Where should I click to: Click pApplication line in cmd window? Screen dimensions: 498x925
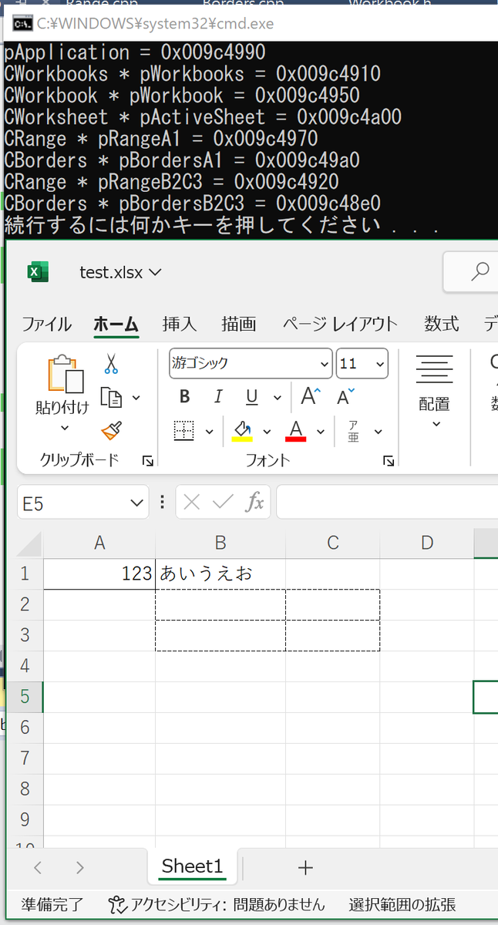pos(135,52)
